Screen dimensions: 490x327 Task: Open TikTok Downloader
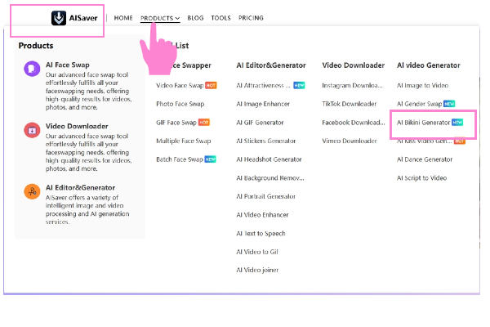349,104
